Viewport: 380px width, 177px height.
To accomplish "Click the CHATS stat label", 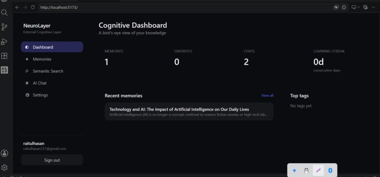I will click(x=249, y=51).
